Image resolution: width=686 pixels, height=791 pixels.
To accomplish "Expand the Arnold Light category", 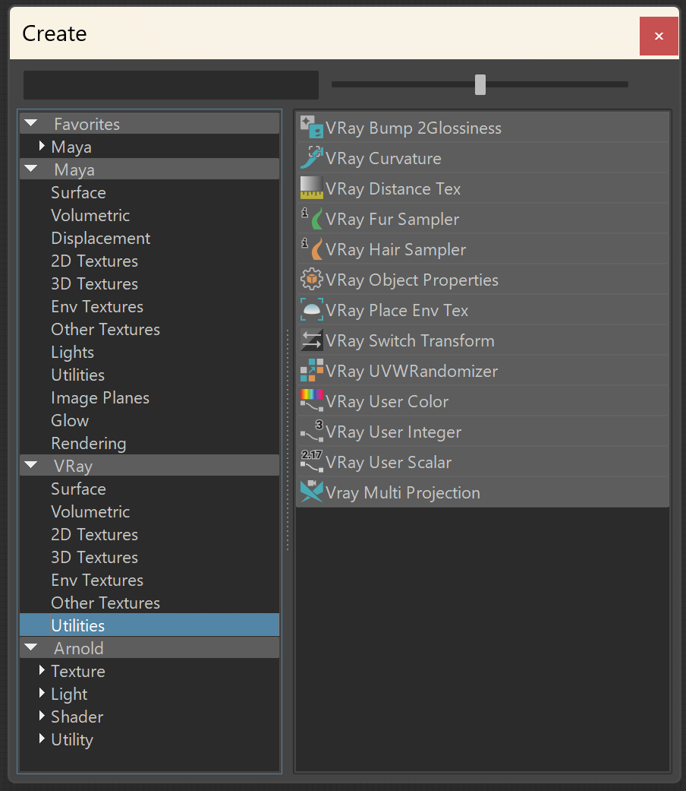I will point(42,693).
